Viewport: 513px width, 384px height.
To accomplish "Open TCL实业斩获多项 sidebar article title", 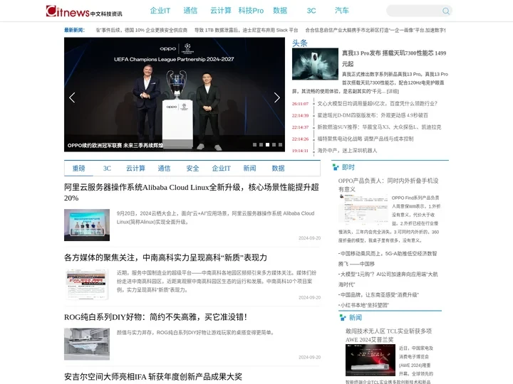I will click(x=389, y=336).
